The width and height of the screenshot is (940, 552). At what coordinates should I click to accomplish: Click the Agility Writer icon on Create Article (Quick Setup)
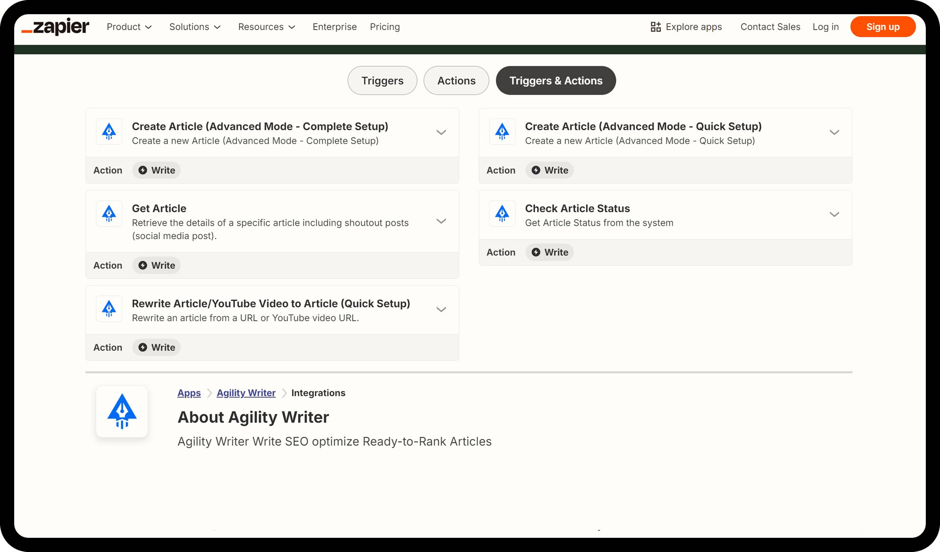point(502,132)
